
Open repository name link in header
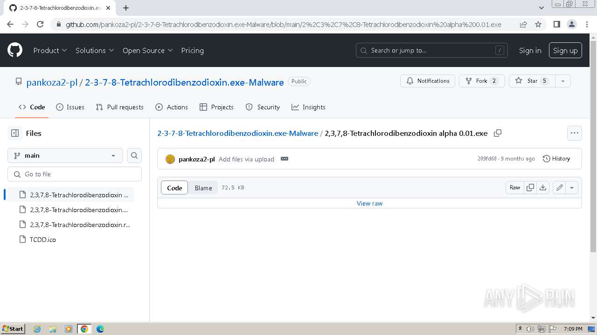point(184,82)
